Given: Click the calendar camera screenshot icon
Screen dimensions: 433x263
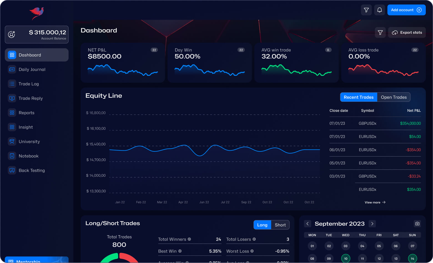Looking at the screenshot, I should (417, 224).
